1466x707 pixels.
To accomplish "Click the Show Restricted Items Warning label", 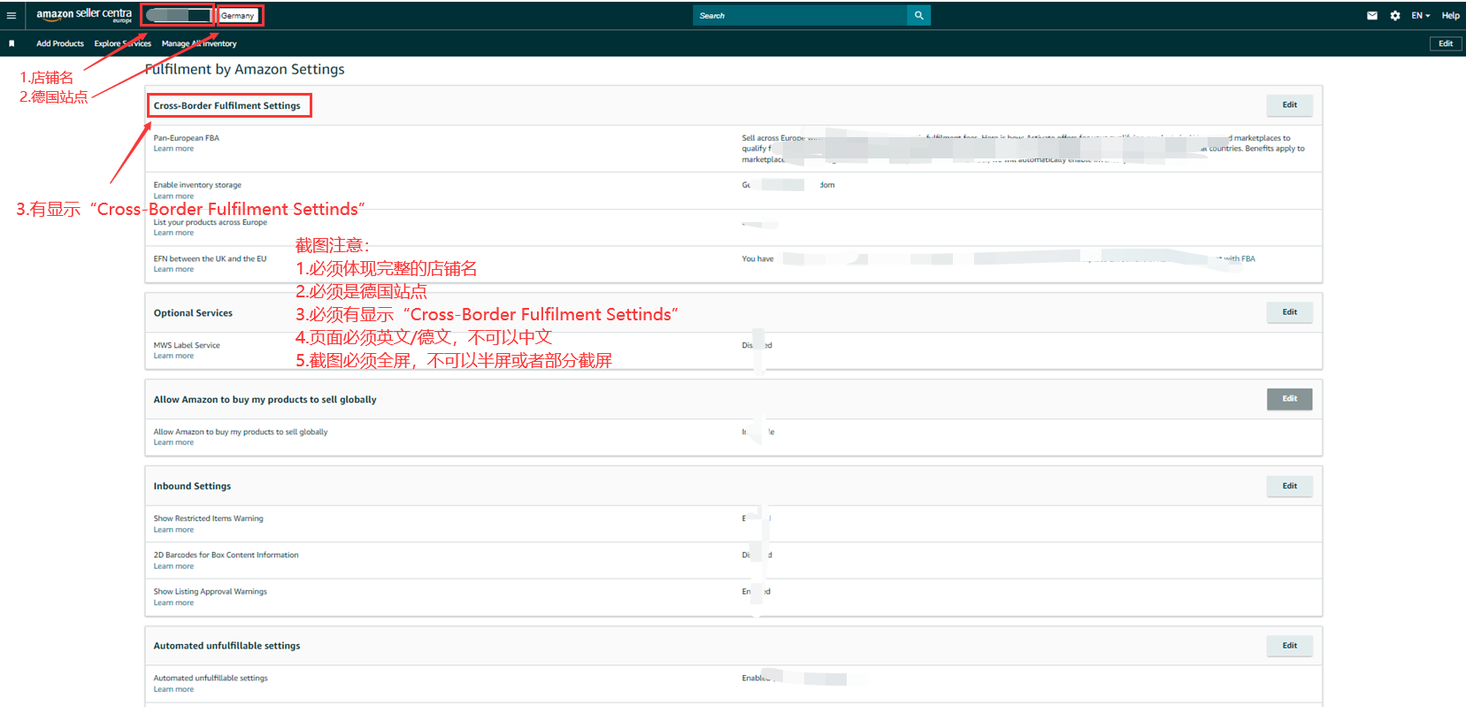I will [209, 519].
